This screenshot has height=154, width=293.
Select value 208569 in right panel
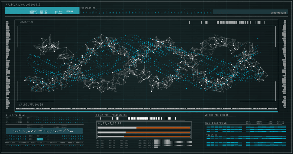[259, 121]
